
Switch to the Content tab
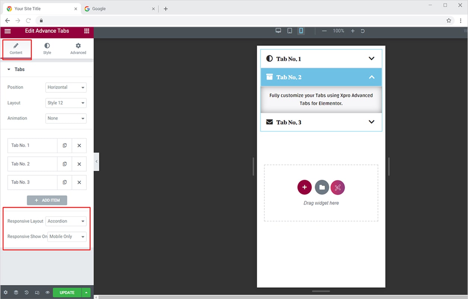[16, 49]
